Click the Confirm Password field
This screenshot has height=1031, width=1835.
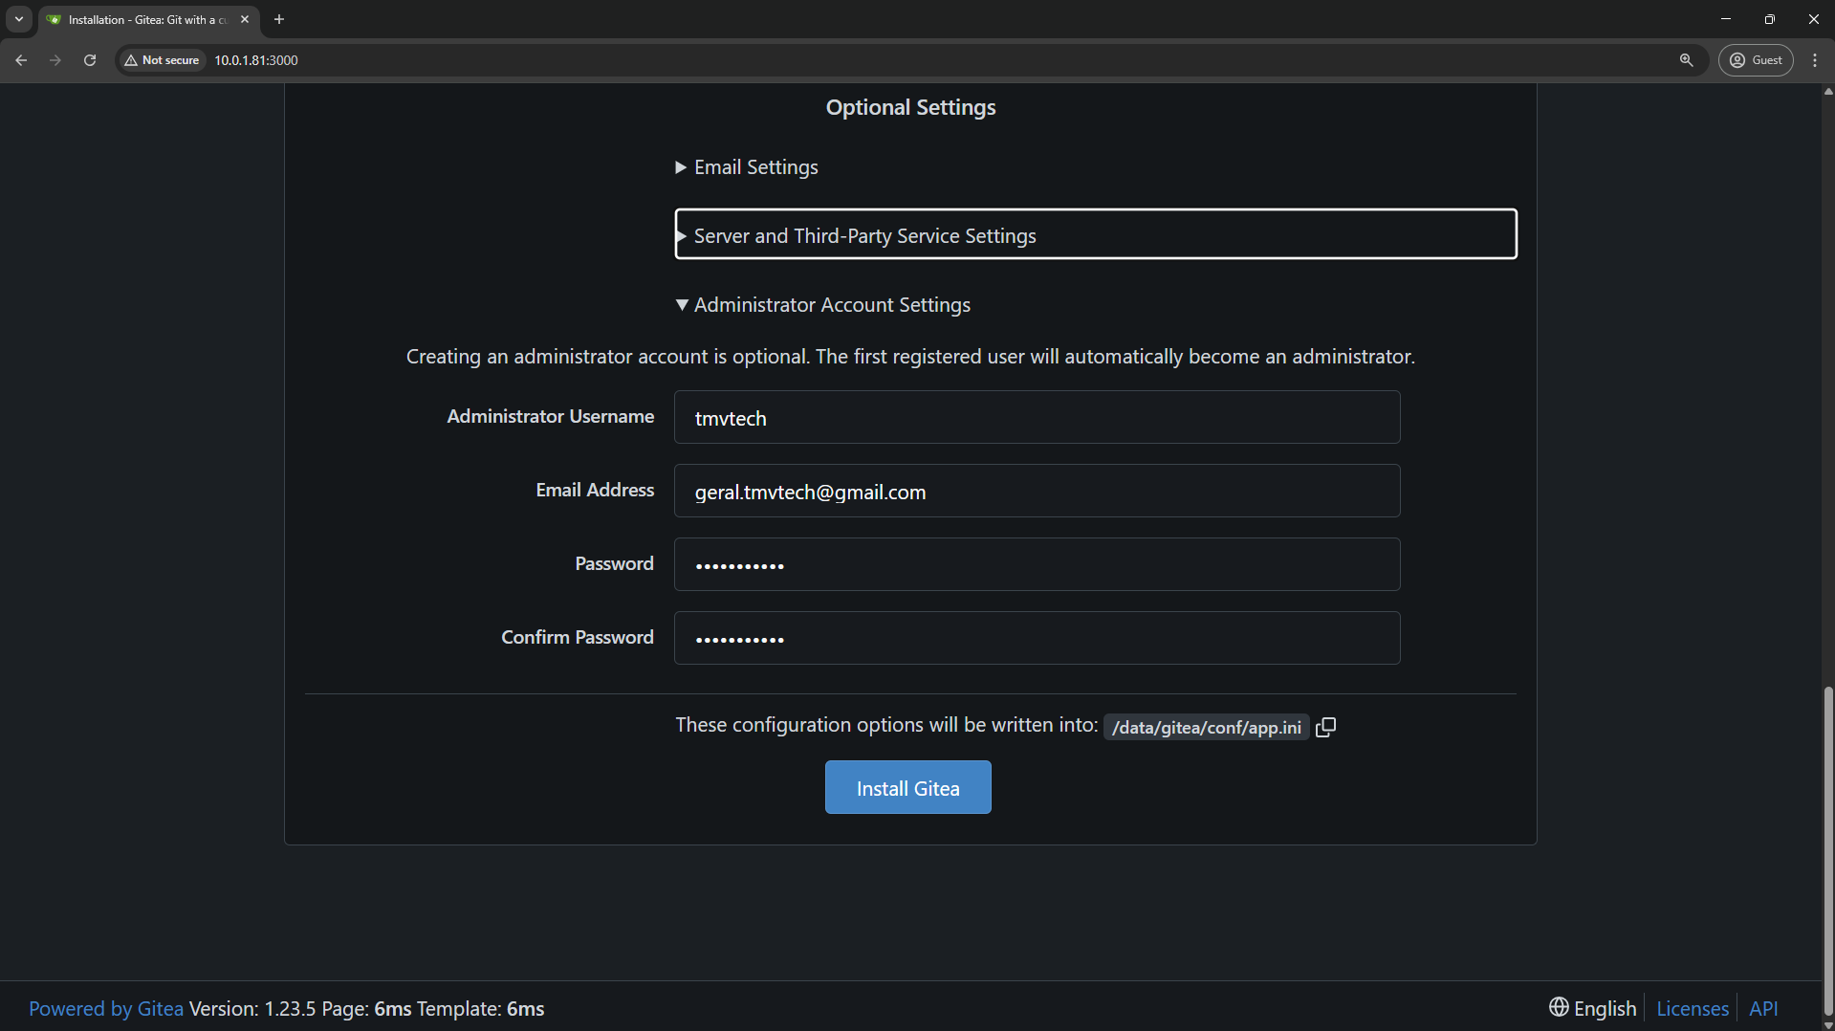[1037, 638]
